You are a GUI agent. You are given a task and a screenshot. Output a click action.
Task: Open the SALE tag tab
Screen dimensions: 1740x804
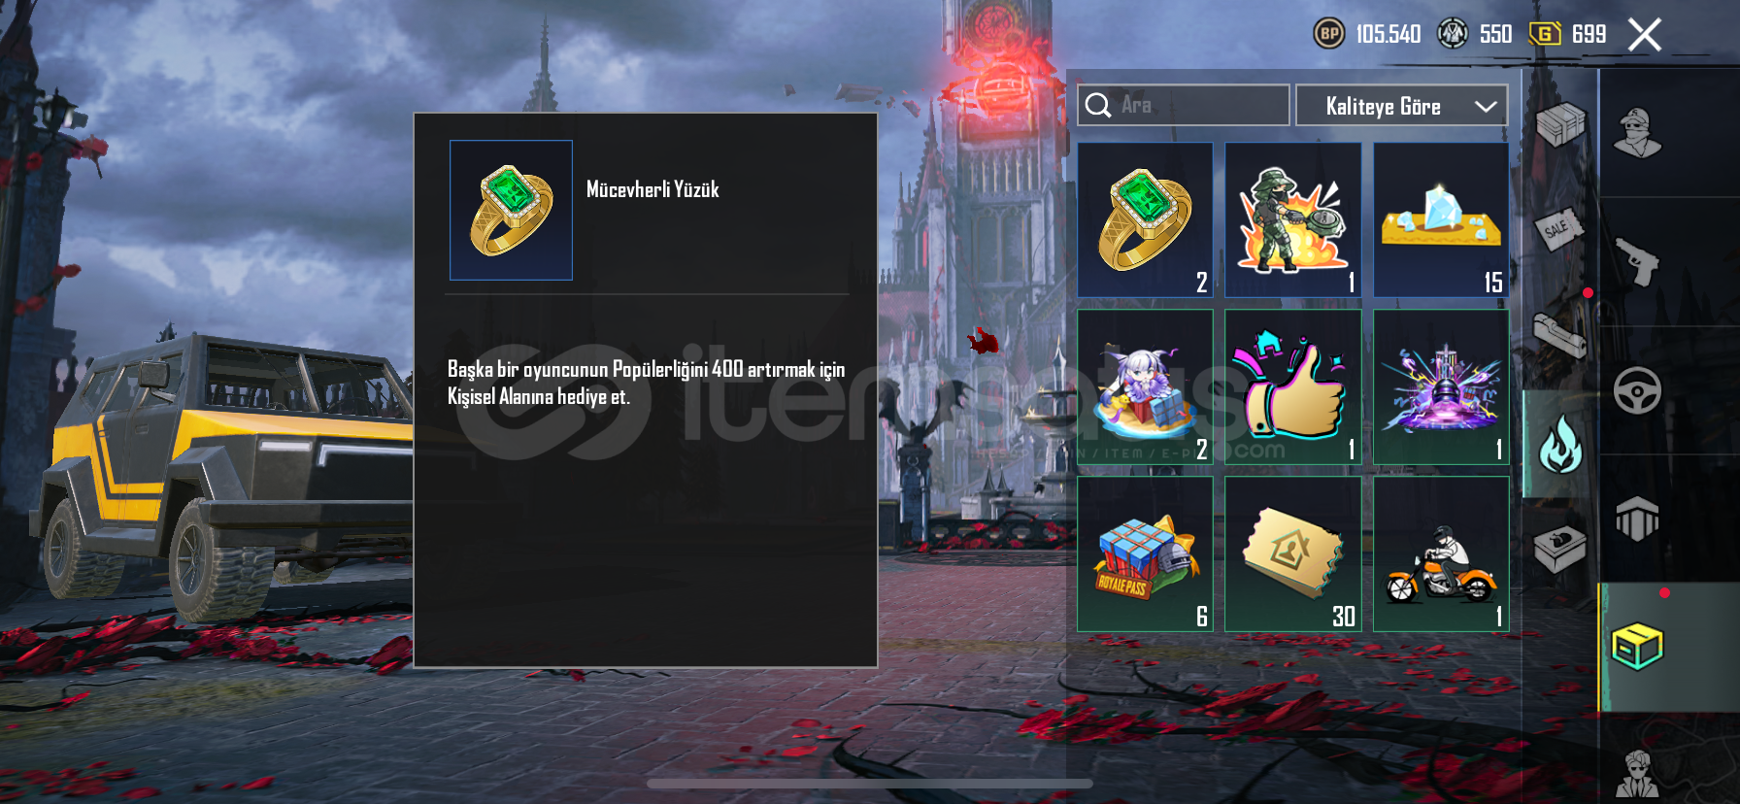pos(1560,229)
